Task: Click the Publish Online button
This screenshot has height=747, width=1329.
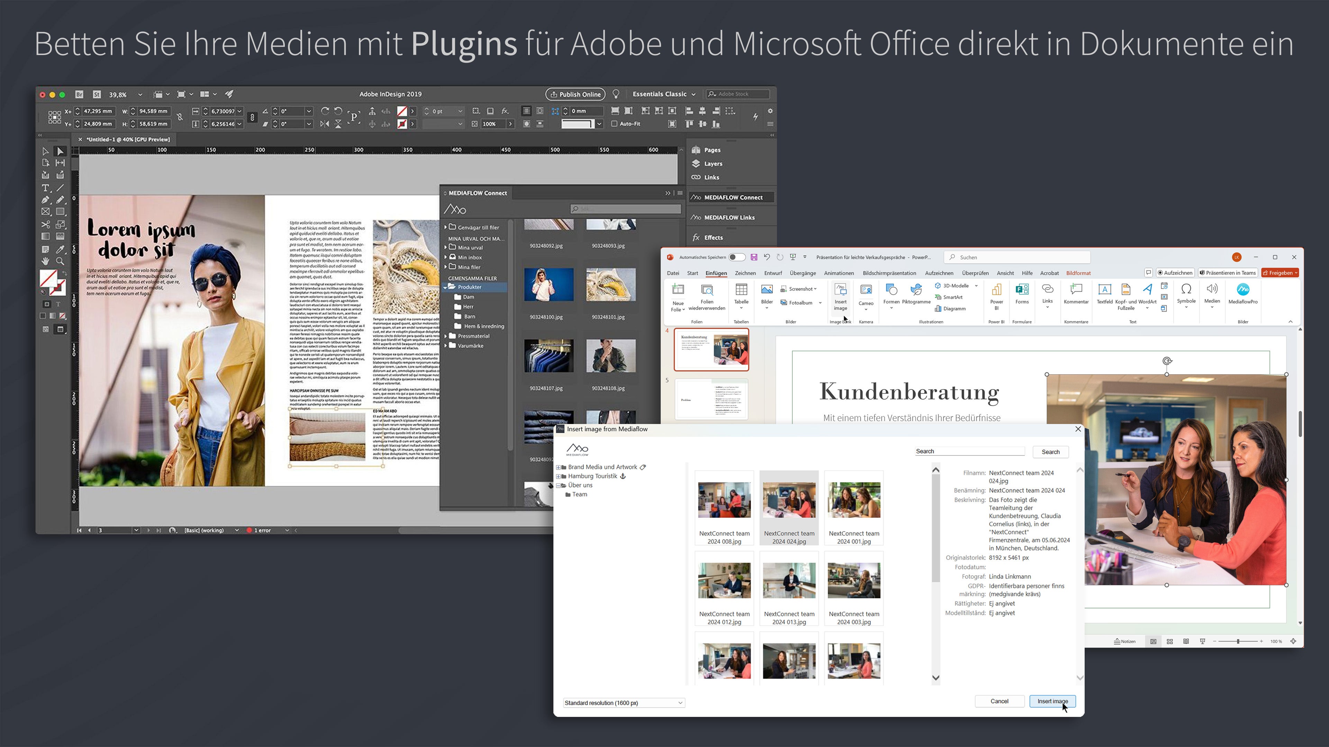Action: [575, 94]
